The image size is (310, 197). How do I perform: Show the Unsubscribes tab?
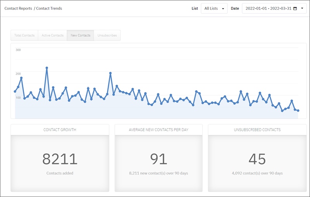tap(107, 36)
